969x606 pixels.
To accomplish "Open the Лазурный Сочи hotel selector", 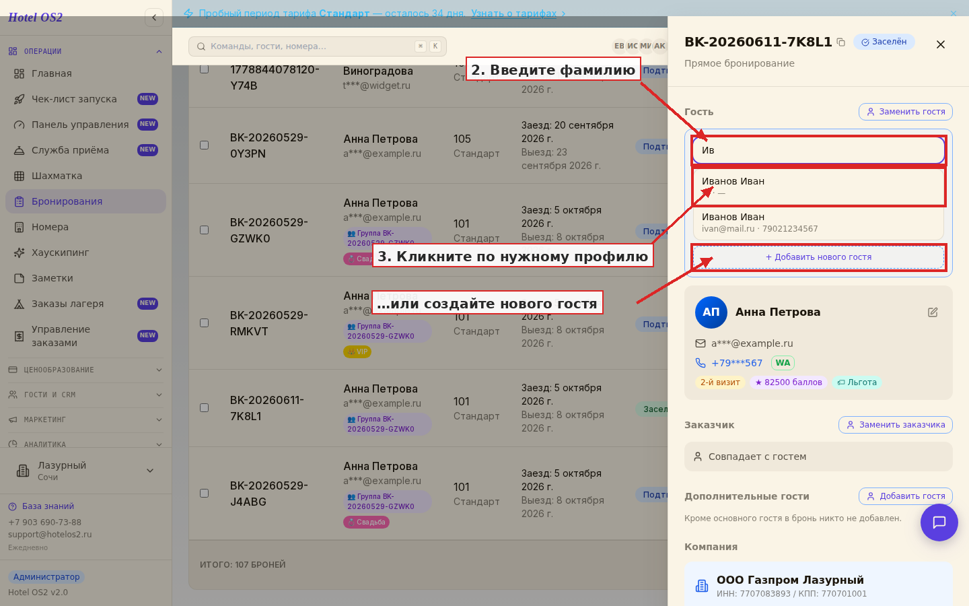I will (x=85, y=471).
